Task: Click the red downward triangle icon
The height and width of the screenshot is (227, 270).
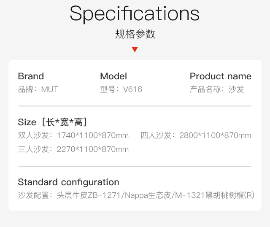Action: pos(135,49)
